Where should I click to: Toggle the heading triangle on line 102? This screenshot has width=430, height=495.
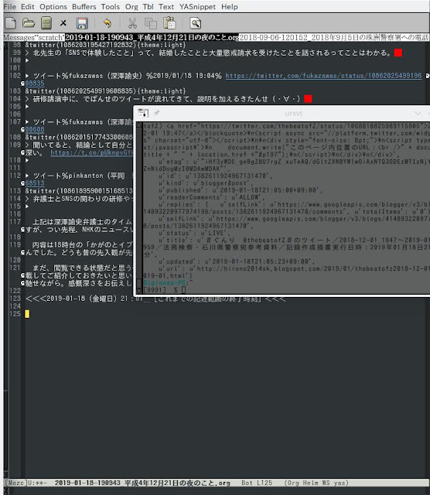(x=27, y=76)
